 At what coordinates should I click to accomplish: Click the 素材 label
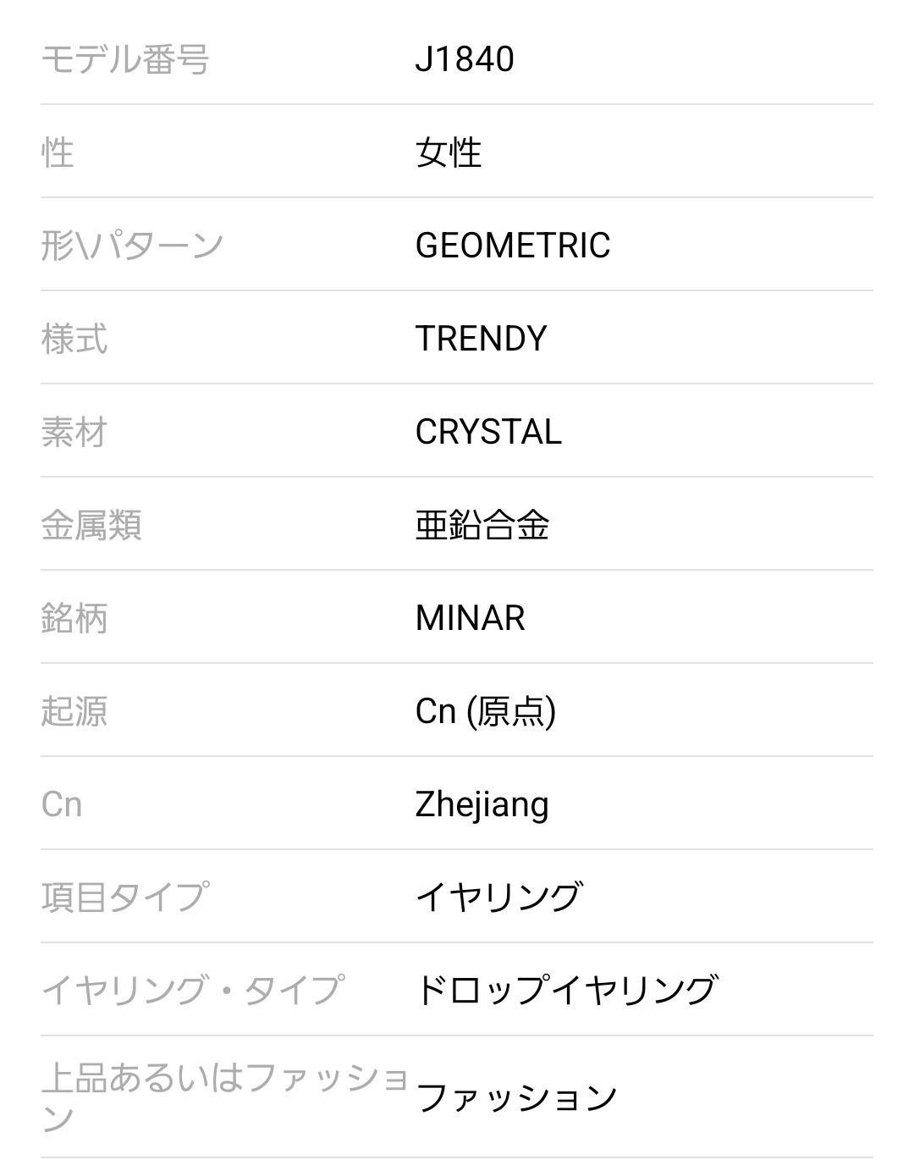tap(74, 432)
